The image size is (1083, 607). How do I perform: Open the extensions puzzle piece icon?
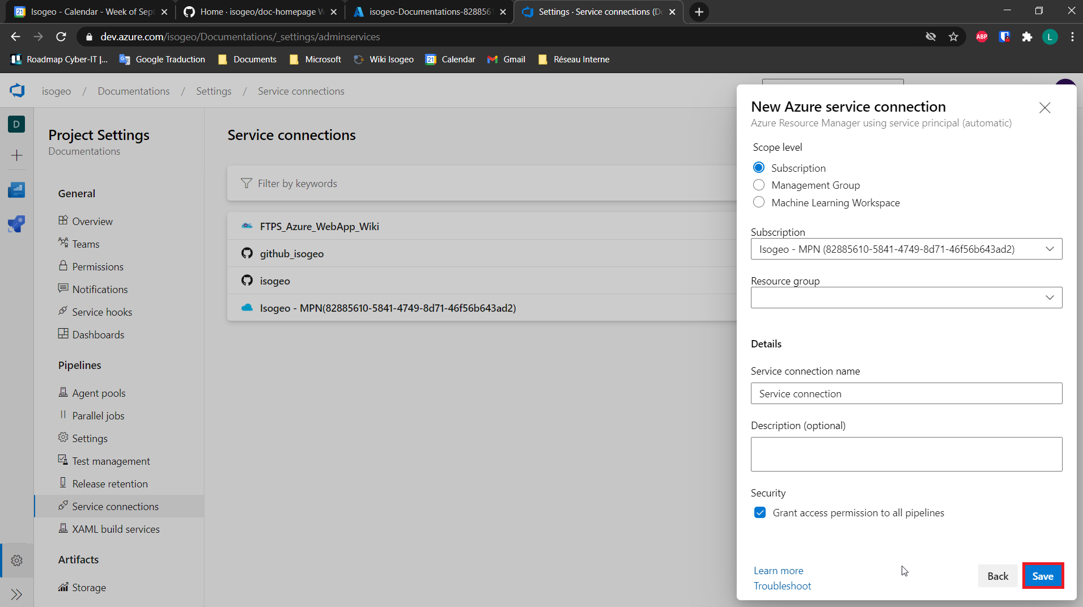click(1027, 37)
